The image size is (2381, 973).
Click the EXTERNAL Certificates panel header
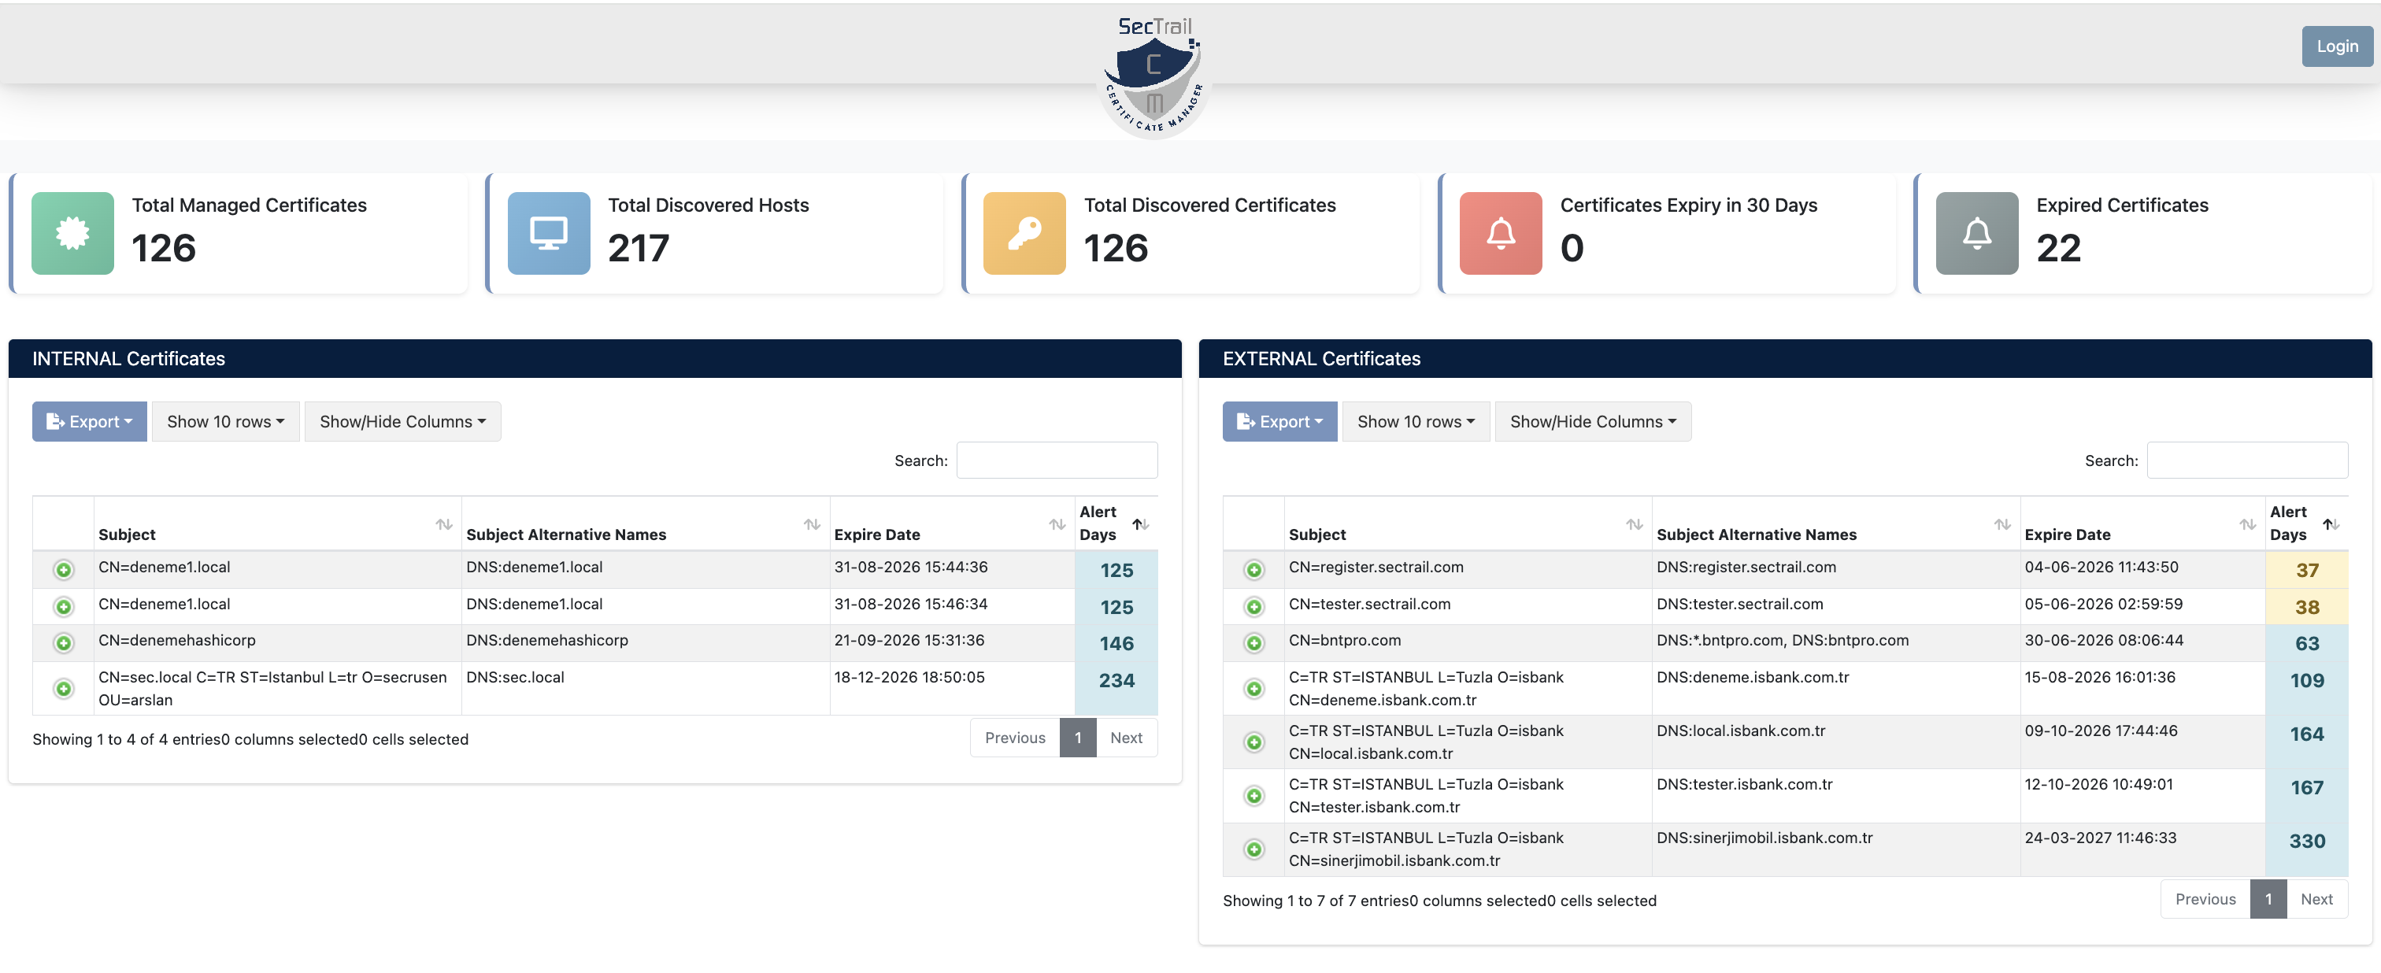[x=1785, y=358]
